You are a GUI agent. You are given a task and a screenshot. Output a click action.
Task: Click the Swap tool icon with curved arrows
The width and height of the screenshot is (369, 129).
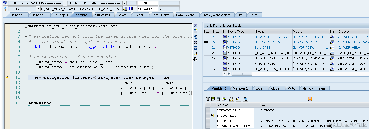click(195, 54)
